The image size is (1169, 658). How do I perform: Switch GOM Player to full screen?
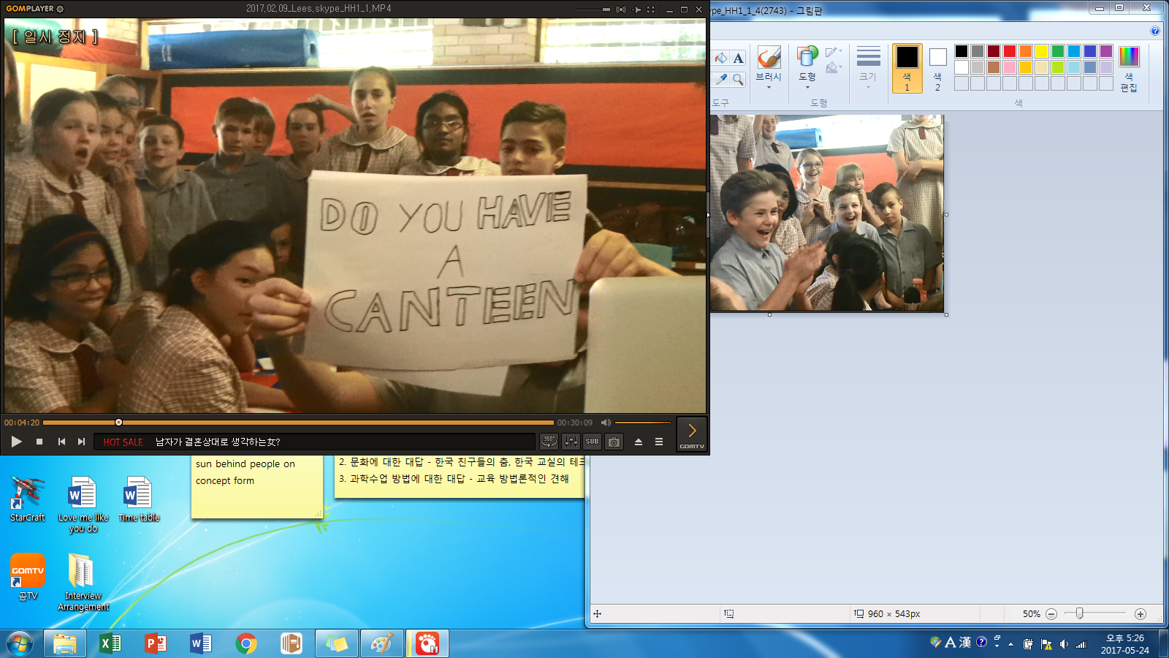[x=650, y=10]
